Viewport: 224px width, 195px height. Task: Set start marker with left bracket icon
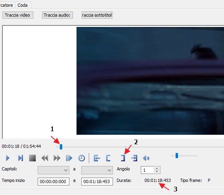[x=108, y=158]
